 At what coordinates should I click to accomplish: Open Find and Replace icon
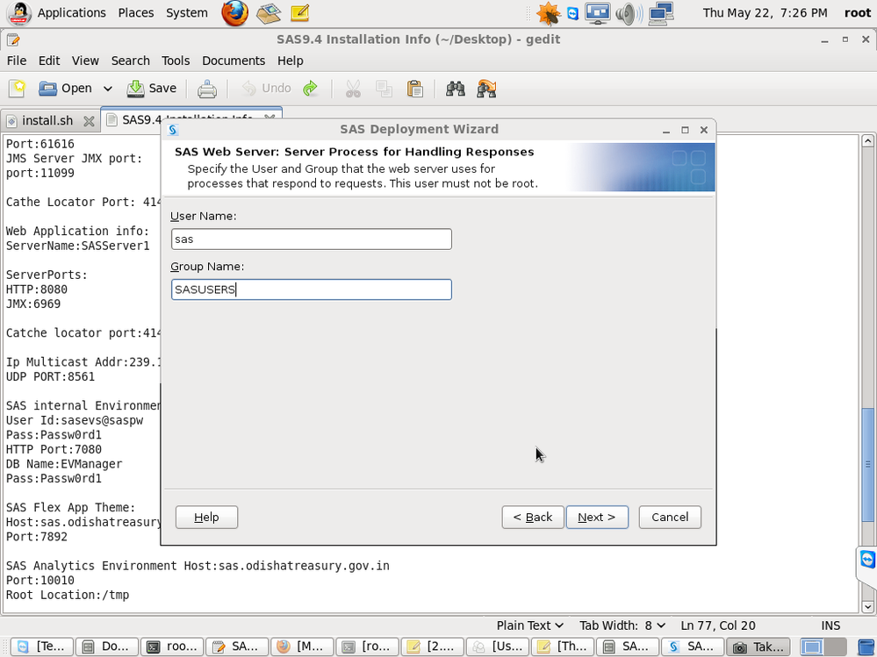[x=486, y=89]
